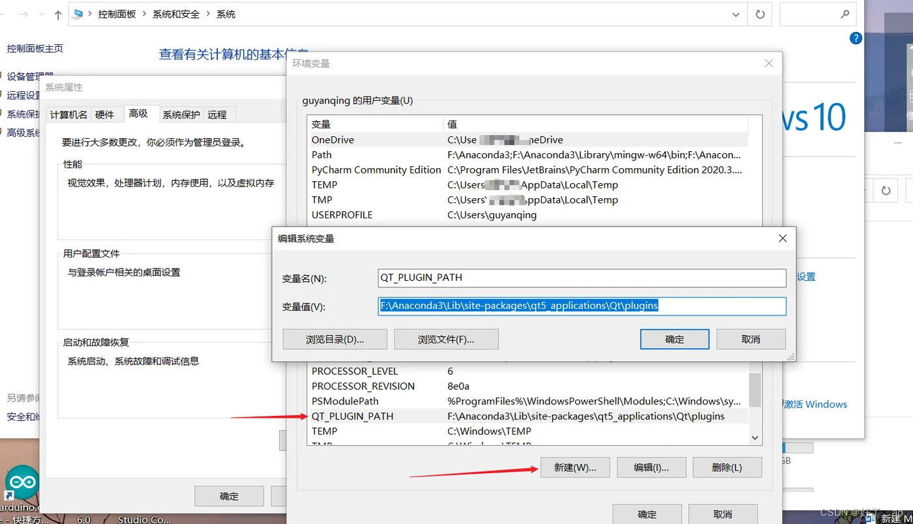The image size is (913, 524).
Task: Select the QT_PLUGIN_PATH system variable
Action: click(x=528, y=416)
